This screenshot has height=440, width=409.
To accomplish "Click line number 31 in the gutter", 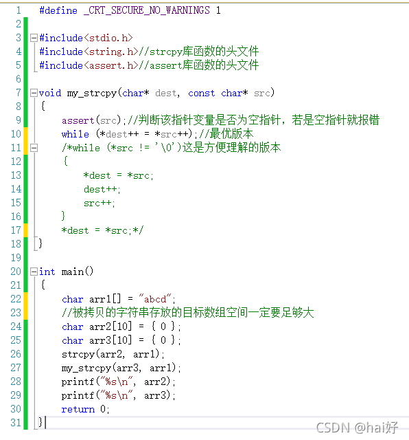I will click(16, 423).
